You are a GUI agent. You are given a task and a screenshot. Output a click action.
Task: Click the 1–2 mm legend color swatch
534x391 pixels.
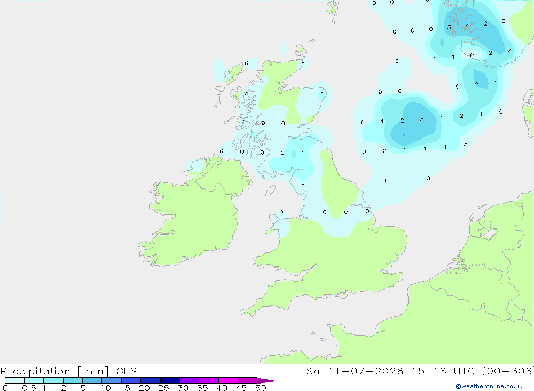coord(53,380)
